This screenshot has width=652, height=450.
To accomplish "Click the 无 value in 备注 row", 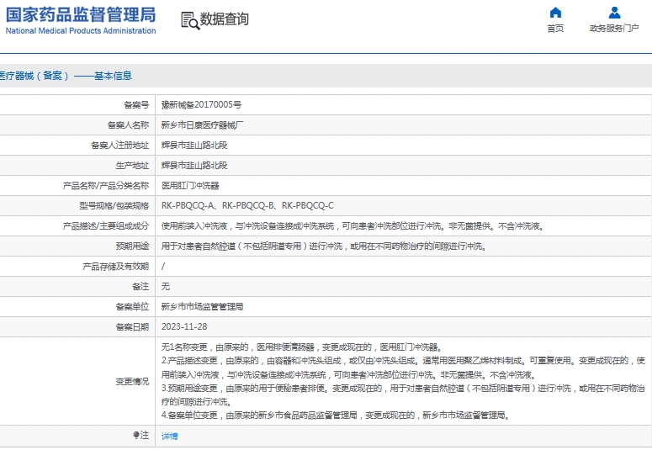I will point(166,287).
